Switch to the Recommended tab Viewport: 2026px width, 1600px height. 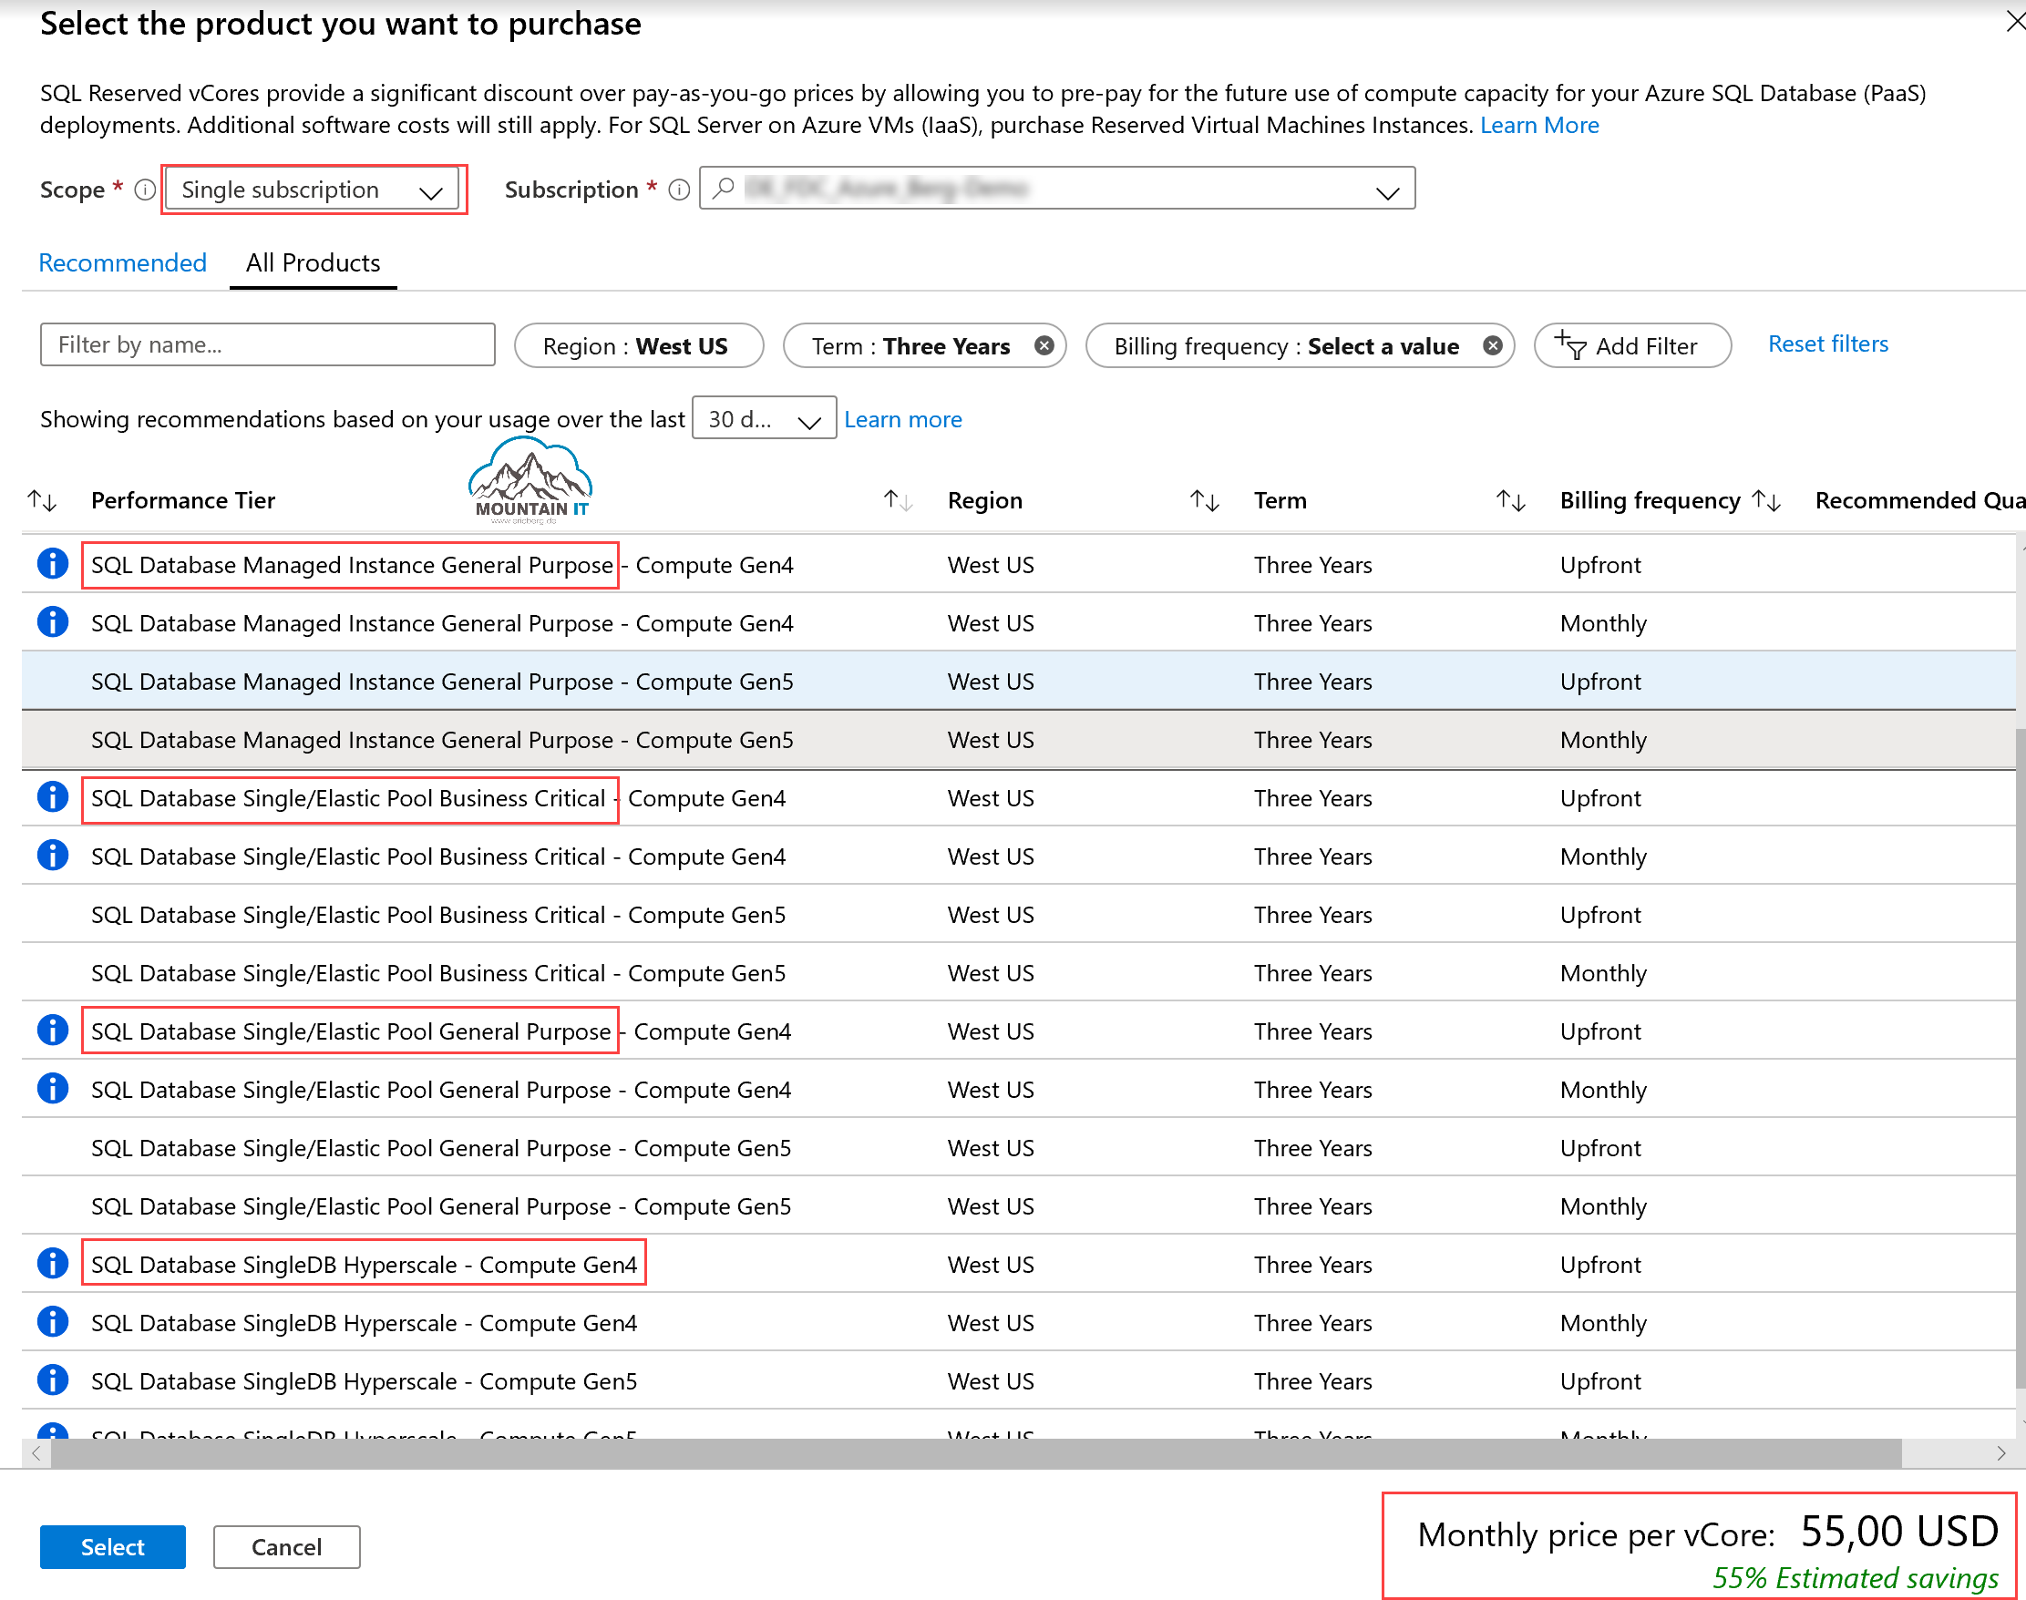point(122,263)
